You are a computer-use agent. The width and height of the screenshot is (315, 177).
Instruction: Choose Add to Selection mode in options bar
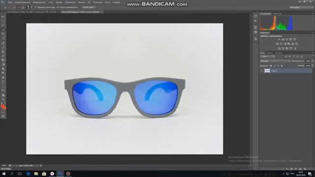(18, 7)
